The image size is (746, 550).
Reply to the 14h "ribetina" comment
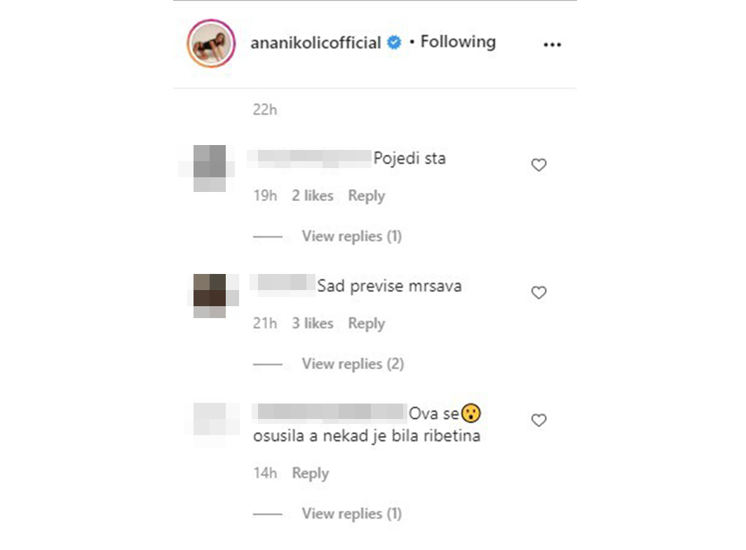tap(310, 474)
